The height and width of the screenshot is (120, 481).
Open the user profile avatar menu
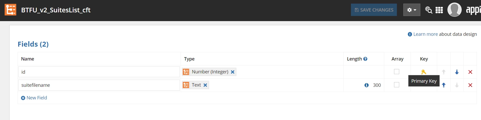tap(454, 10)
